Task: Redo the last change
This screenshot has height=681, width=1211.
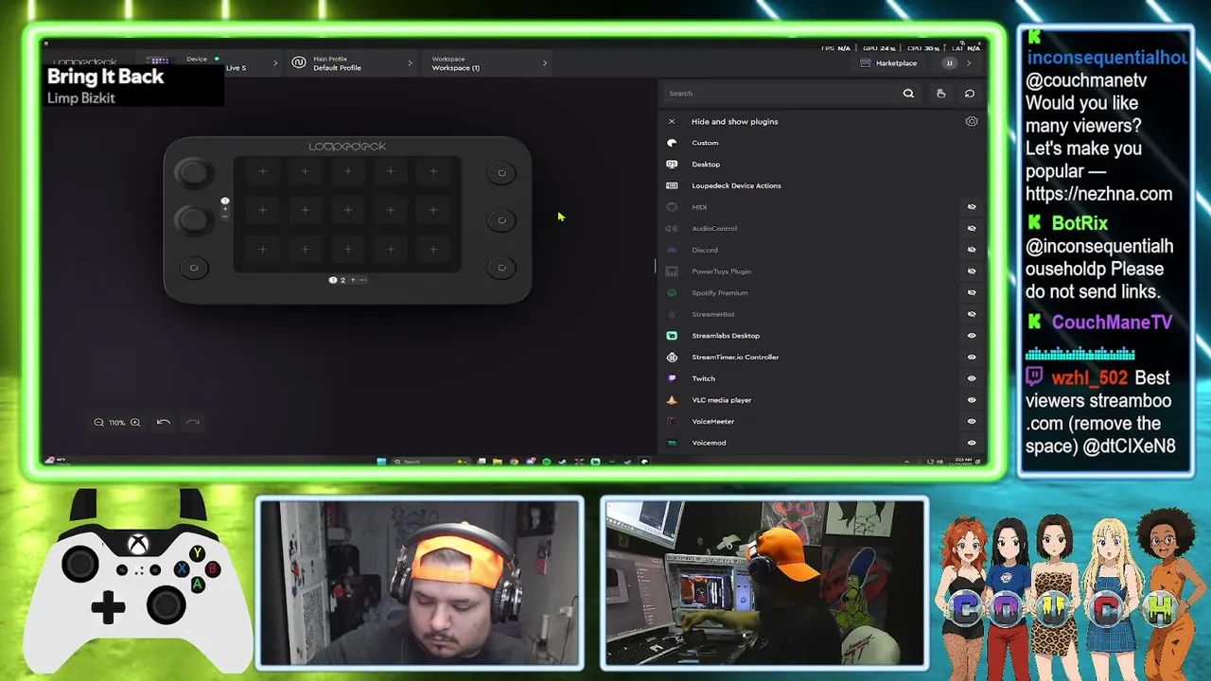Action: (x=193, y=422)
